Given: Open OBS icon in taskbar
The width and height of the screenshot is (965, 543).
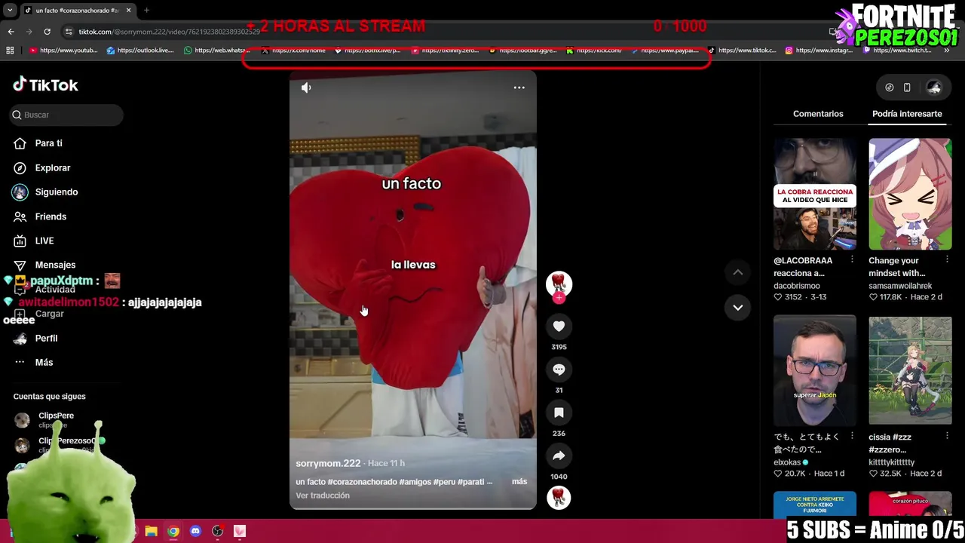Looking at the screenshot, I should point(218,531).
